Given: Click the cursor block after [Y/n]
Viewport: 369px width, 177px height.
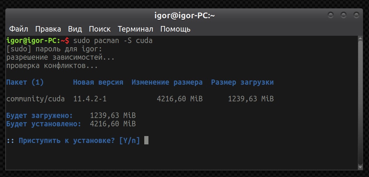Looking at the screenshot, I should (146, 141).
